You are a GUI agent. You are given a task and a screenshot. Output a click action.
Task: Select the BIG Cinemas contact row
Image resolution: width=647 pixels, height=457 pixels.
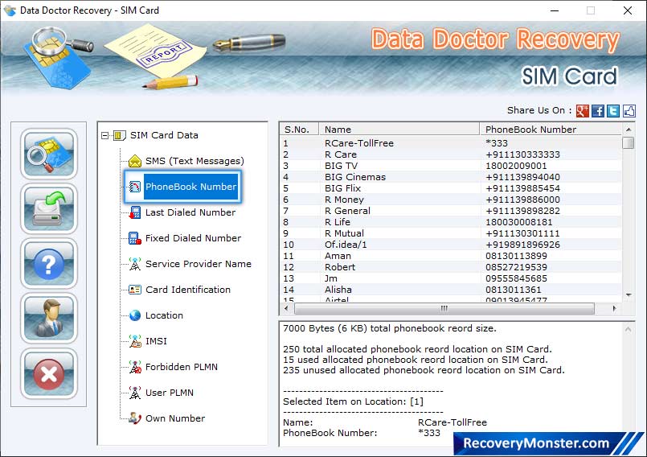[451, 177]
